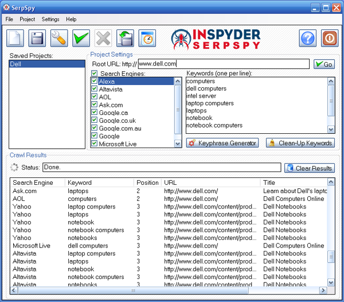Select the Yahoo notebook computers result row
Viewport: 344px width, 302px height.
(169, 230)
